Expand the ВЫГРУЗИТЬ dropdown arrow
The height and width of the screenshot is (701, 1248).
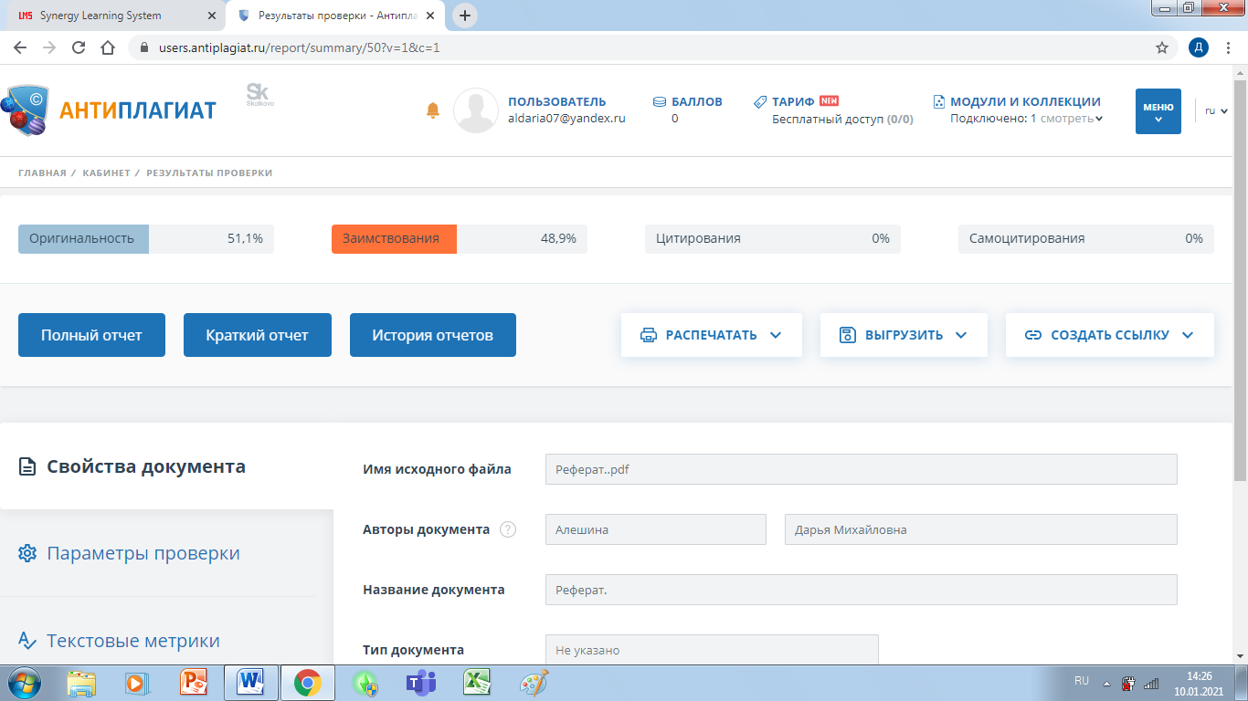(960, 336)
